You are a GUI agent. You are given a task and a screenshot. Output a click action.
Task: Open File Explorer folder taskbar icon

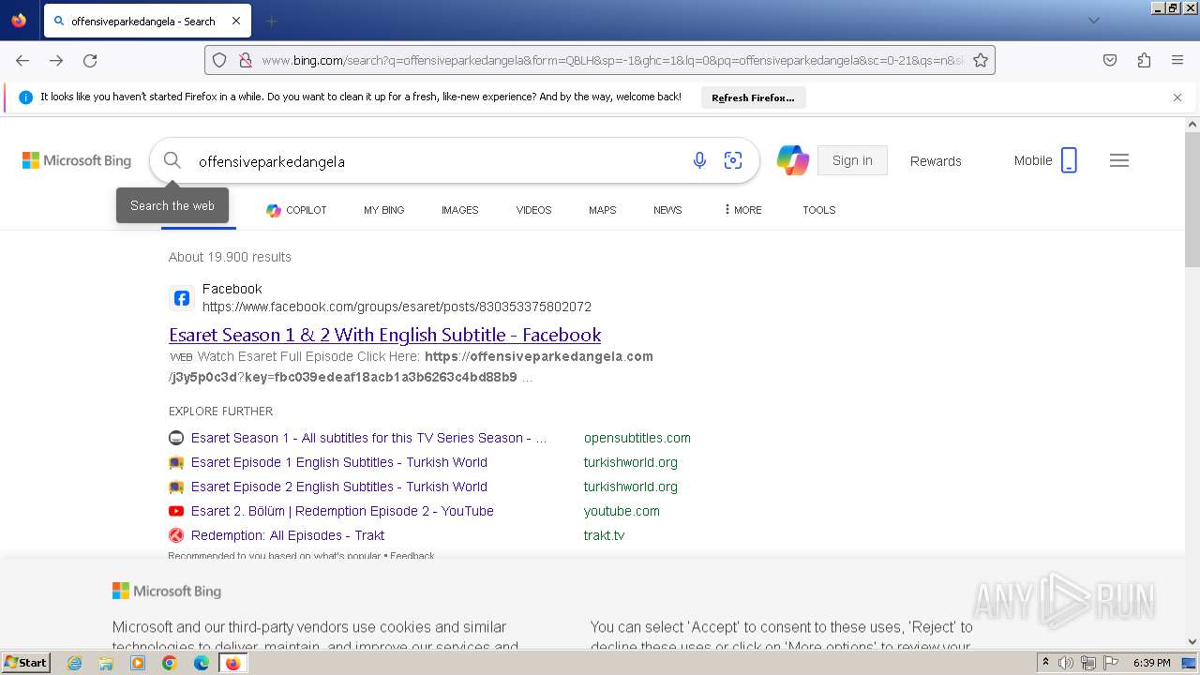[106, 663]
